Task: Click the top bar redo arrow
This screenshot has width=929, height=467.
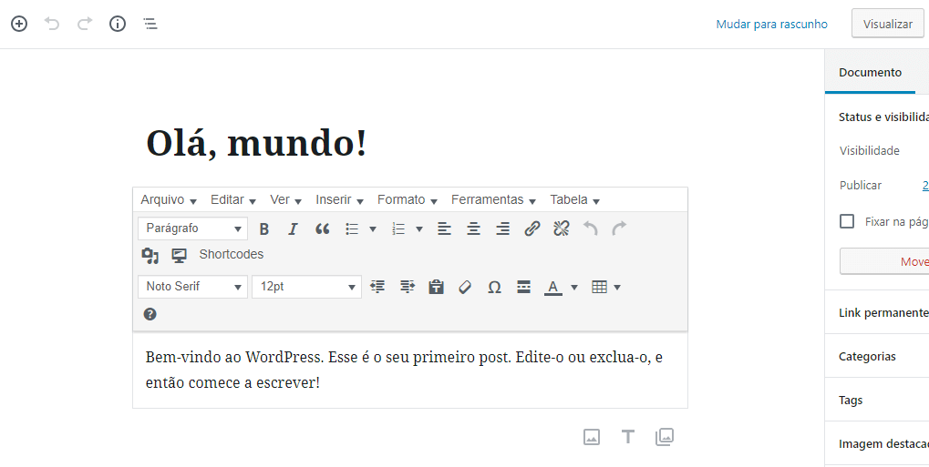Action: [85, 24]
